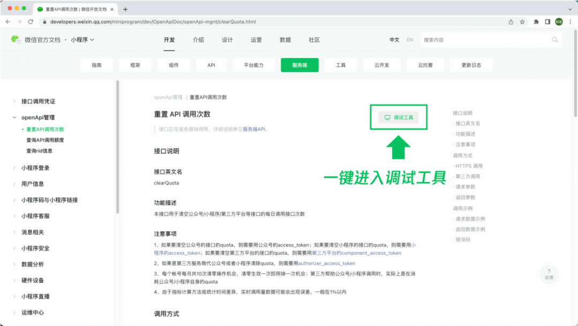Follow the 第三方平台的component_access_token link
This screenshot has width=578, height=326.
(x=356, y=253)
